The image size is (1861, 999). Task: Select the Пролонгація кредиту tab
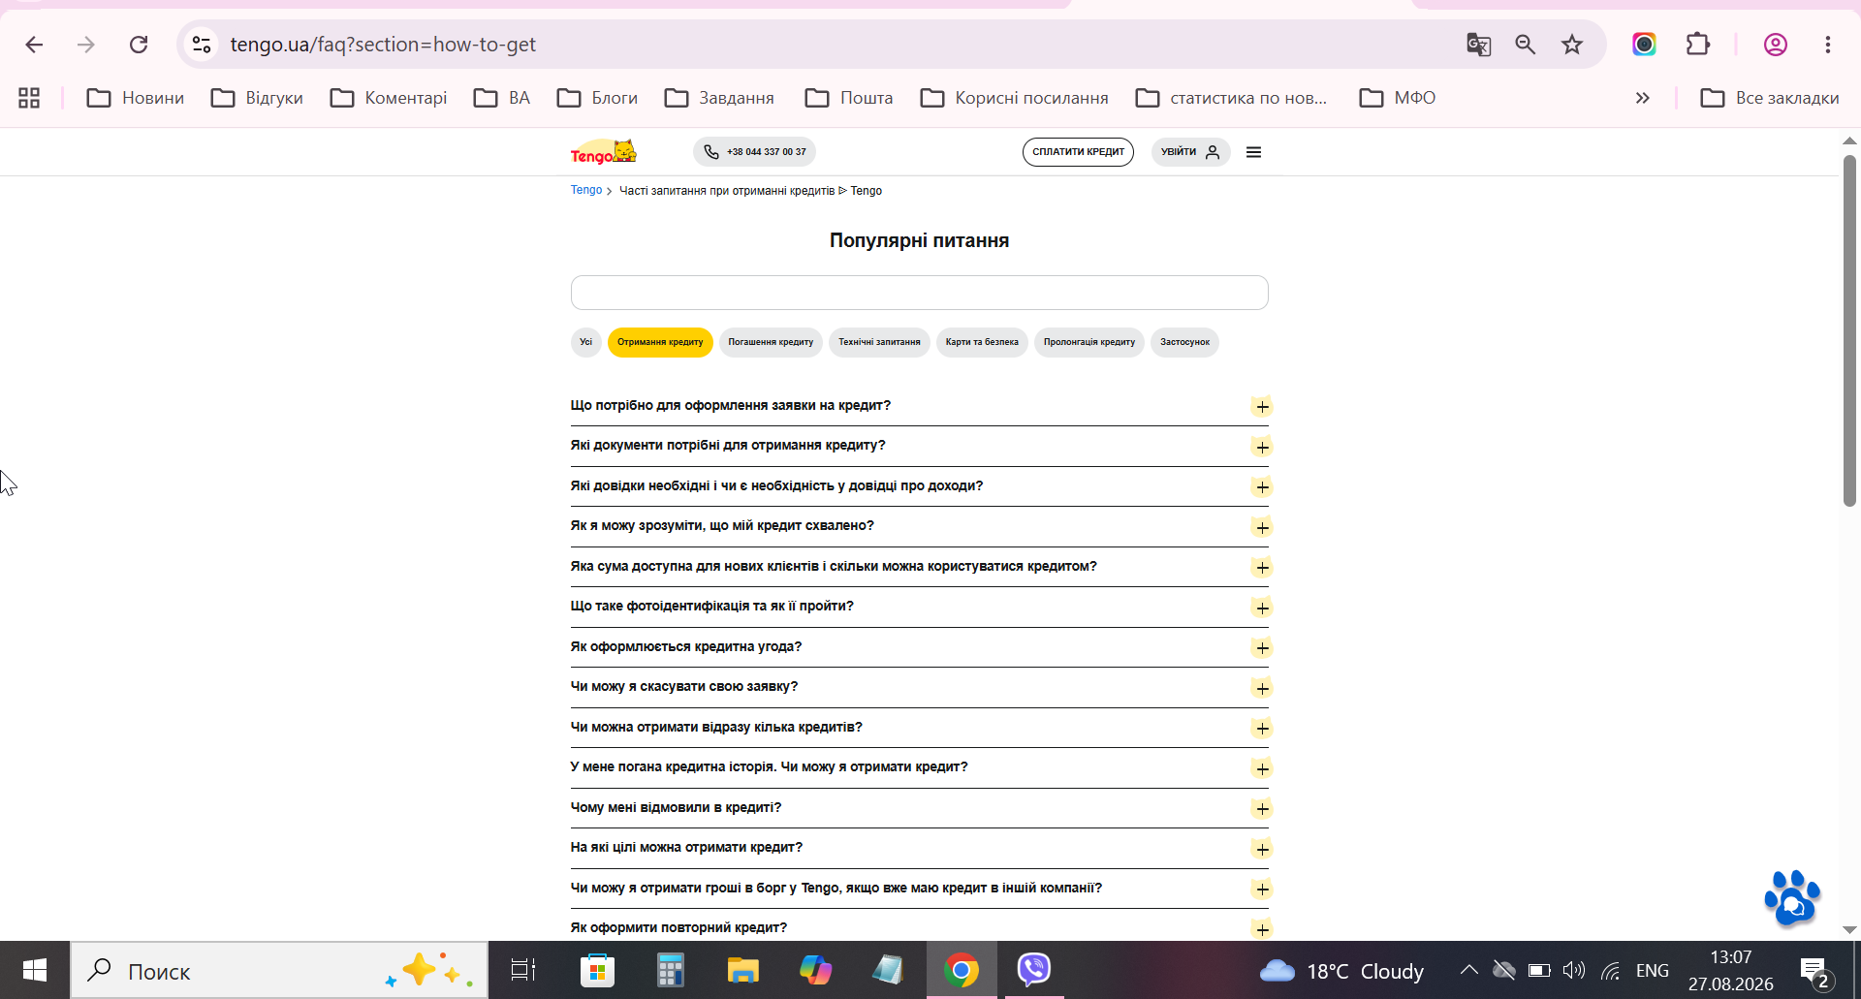coord(1089,342)
